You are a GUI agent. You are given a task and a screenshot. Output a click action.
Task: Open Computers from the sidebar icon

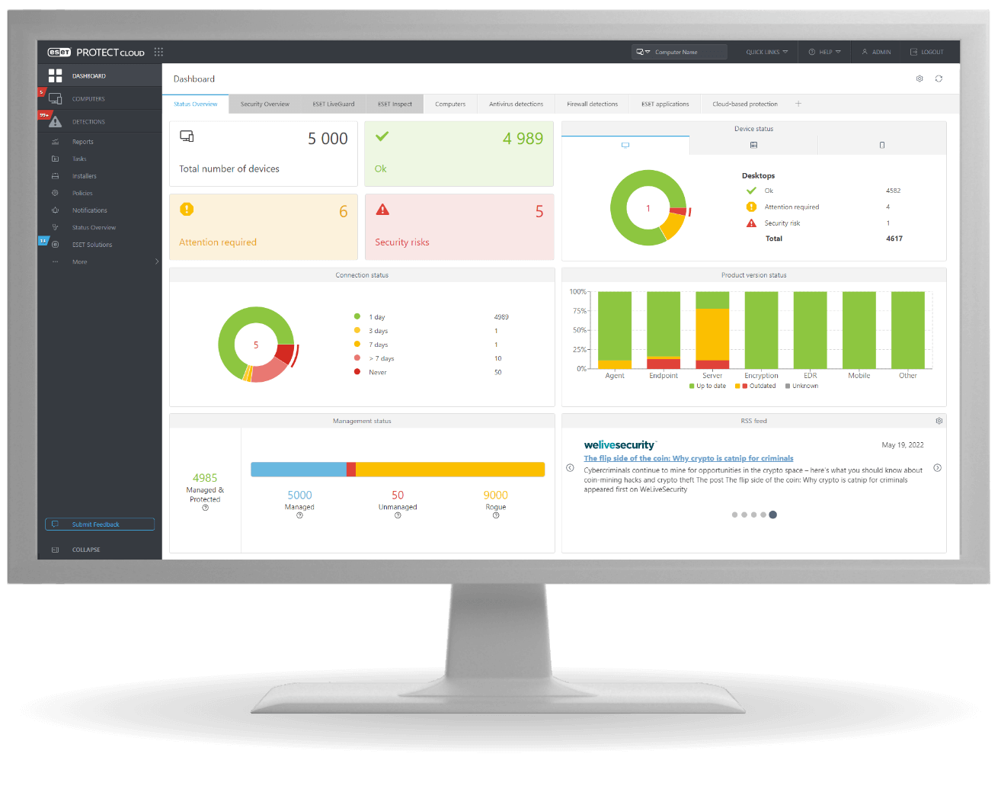point(55,98)
